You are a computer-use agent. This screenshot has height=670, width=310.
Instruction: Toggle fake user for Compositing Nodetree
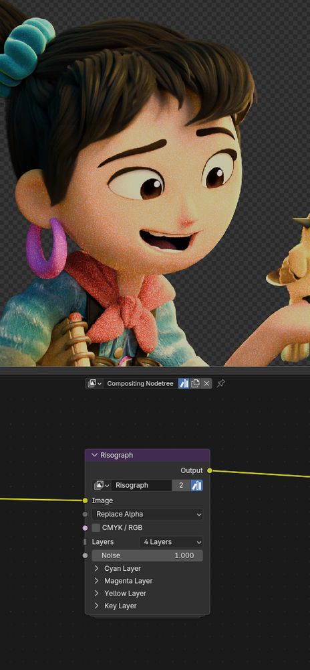(x=184, y=383)
